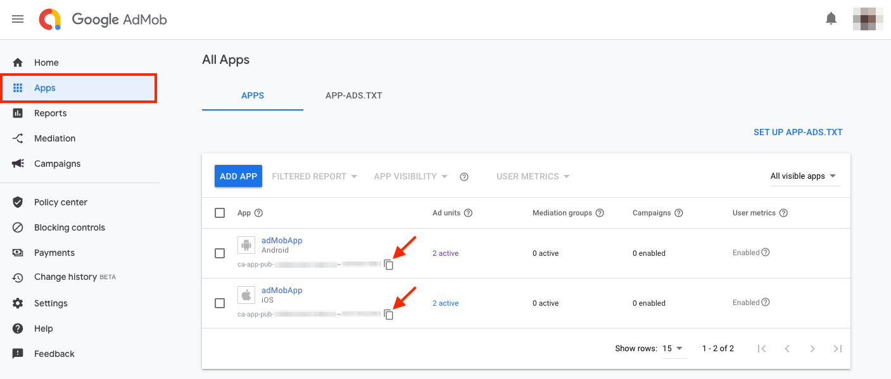The width and height of the screenshot is (891, 379).
Task: Open the Show rows 15 dropdown
Action: coord(673,349)
